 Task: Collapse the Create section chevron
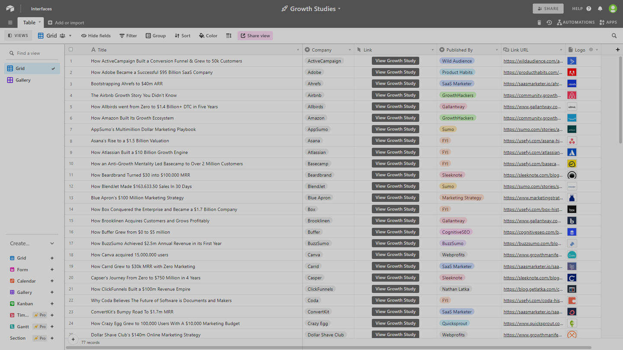52,243
